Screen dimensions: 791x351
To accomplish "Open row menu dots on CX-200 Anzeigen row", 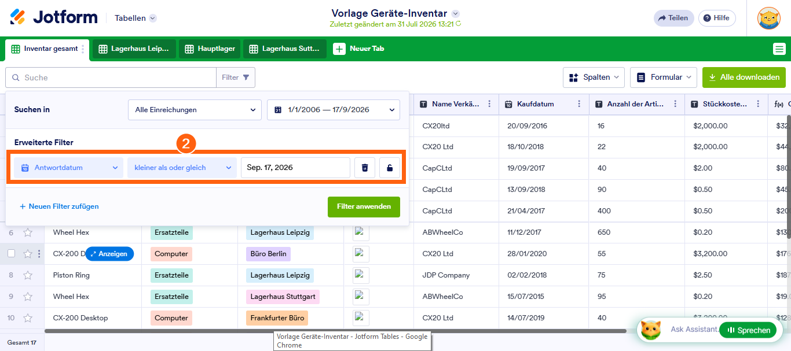I will click(39, 254).
